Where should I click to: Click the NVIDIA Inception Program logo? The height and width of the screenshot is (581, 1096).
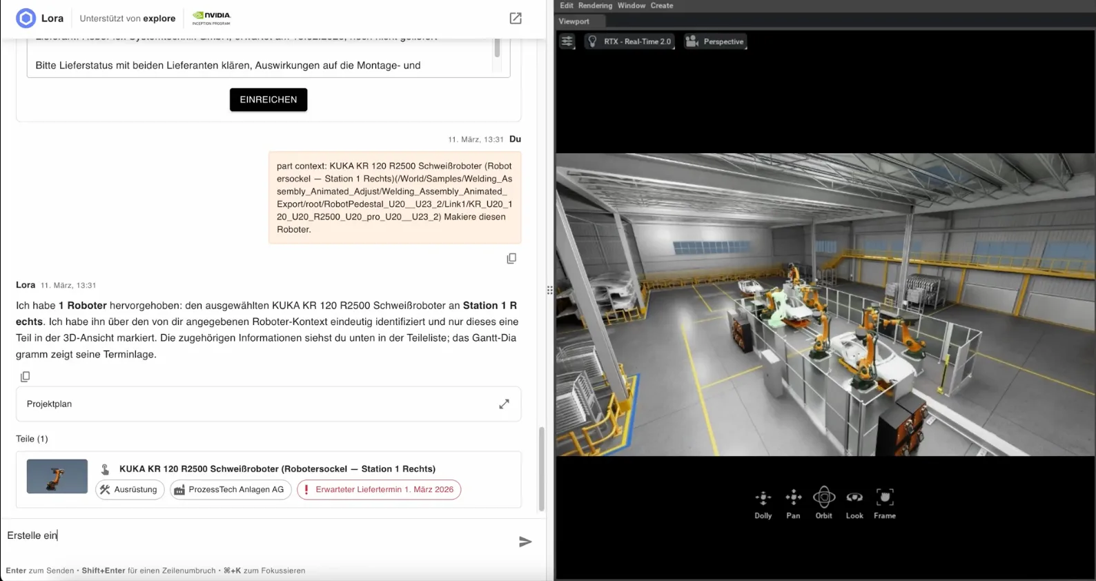pyautogui.click(x=211, y=18)
